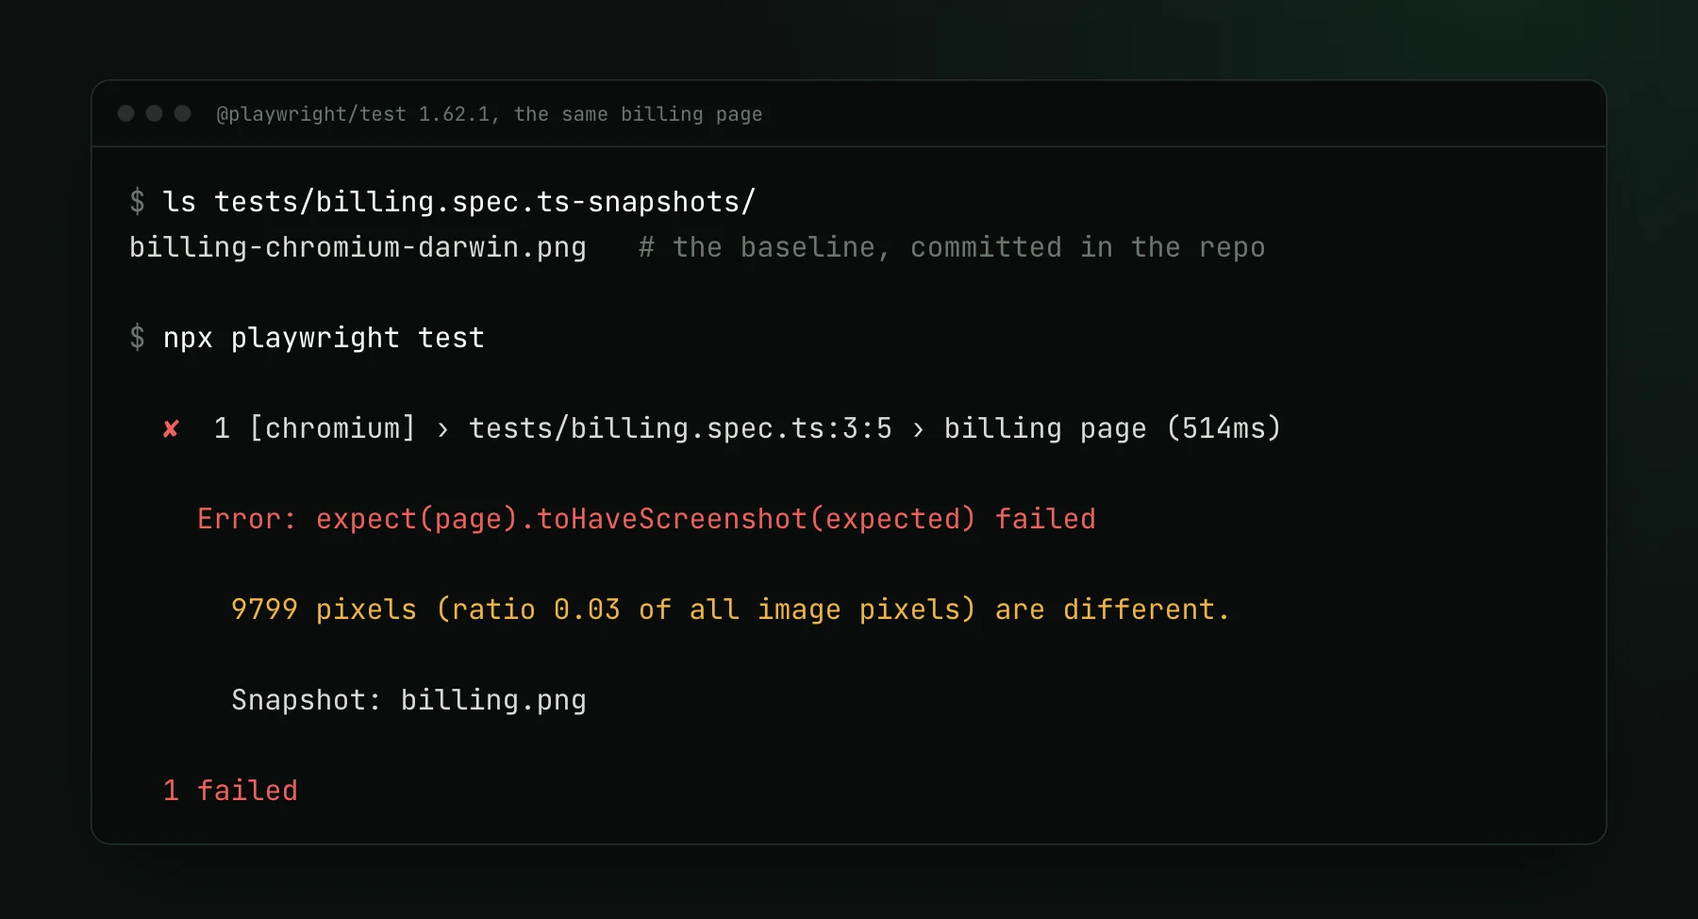Screen dimensions: 1698x919
Task: Click the first window control dot
Action: pyautogui.click(x=125, y=113)
